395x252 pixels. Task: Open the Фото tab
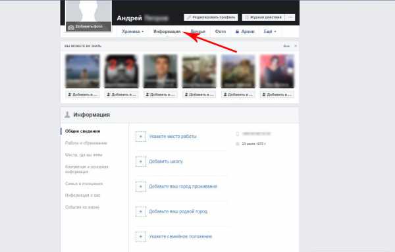pos(220,31)
